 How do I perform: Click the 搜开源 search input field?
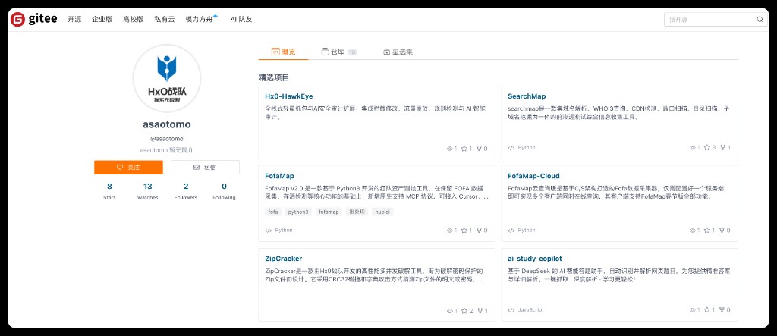(x=710, y=20)
